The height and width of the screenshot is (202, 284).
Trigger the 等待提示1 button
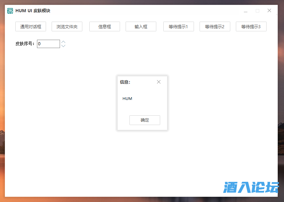178,27
